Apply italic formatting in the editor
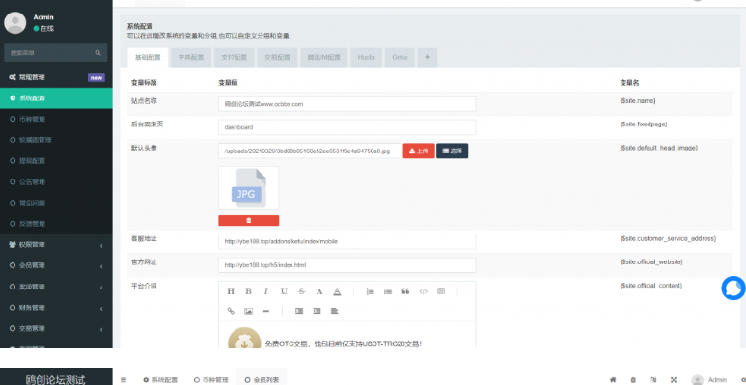The height and width of the screenshot is (385, 746). point(266,291)
